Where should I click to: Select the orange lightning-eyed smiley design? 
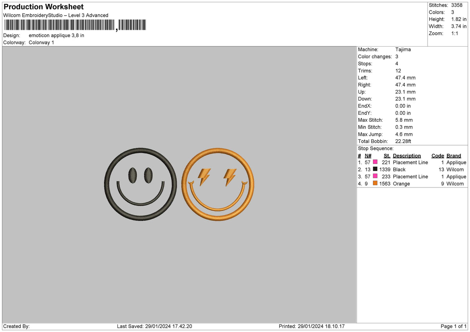(217, 184)
